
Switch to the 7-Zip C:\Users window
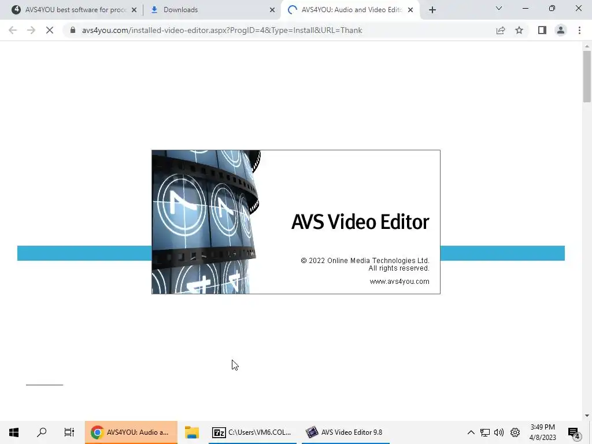[253, 432]
